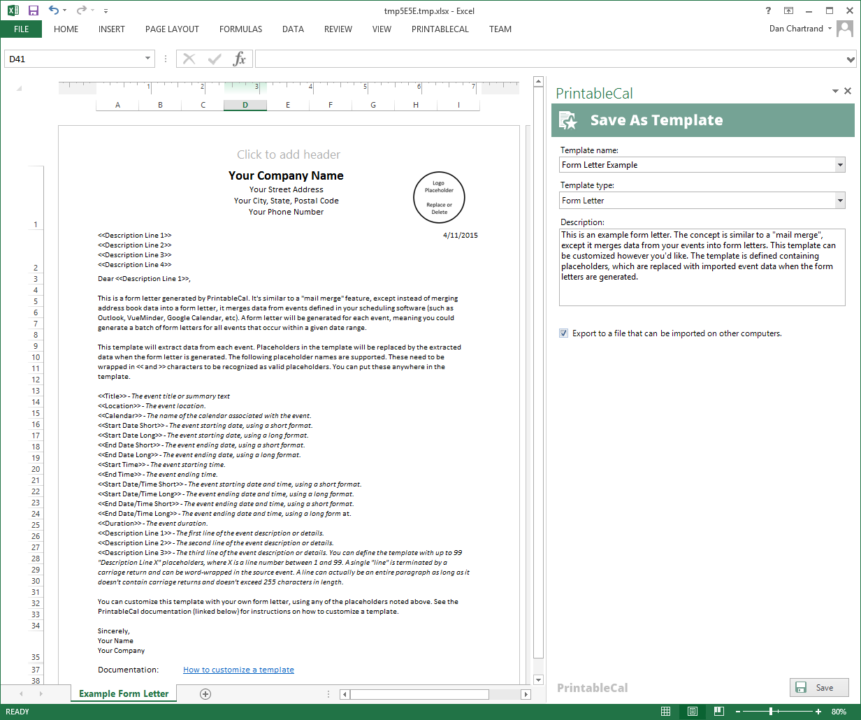Click the vertical scrollbar up arrow
861x720 pixels.
(x=538, y=82)
